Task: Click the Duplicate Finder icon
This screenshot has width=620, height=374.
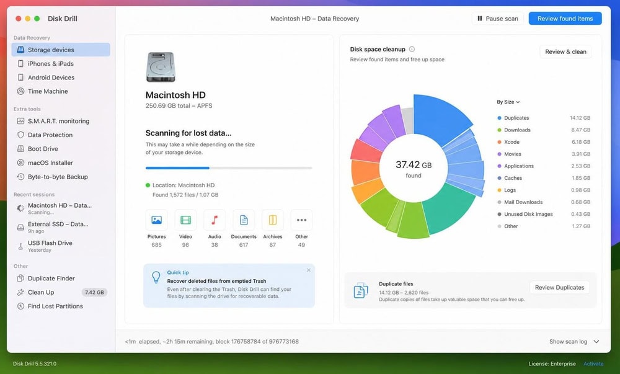Action: tap(20, 278)
